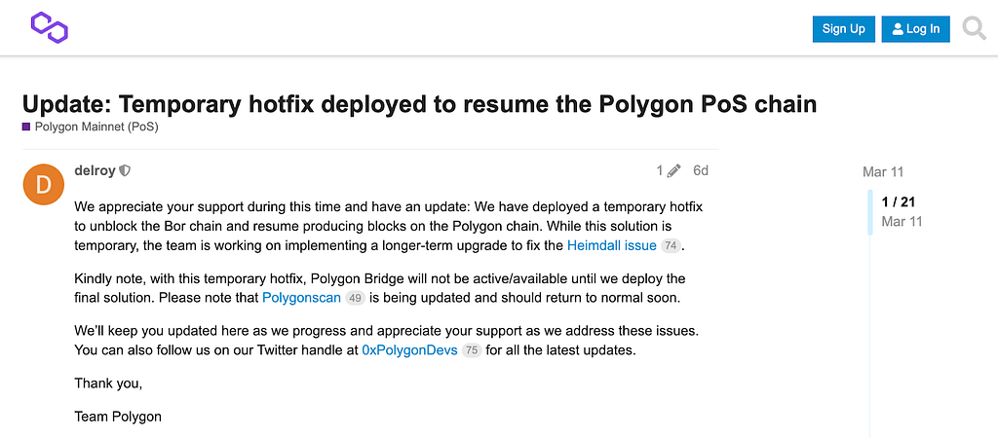The image size is (998, 438).
Task: Follow the 0xPolygonDevs Twitter link
Action: coord(409,350)
